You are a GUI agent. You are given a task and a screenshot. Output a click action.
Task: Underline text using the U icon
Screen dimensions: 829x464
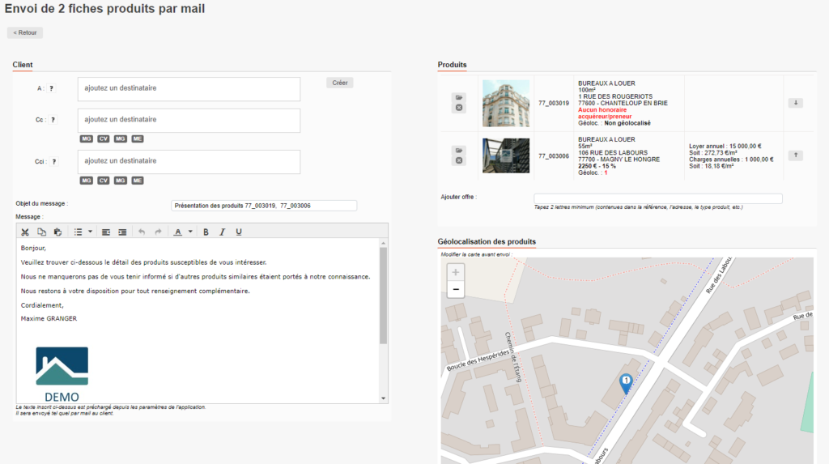pyautogui.click(x=238, y=232)
